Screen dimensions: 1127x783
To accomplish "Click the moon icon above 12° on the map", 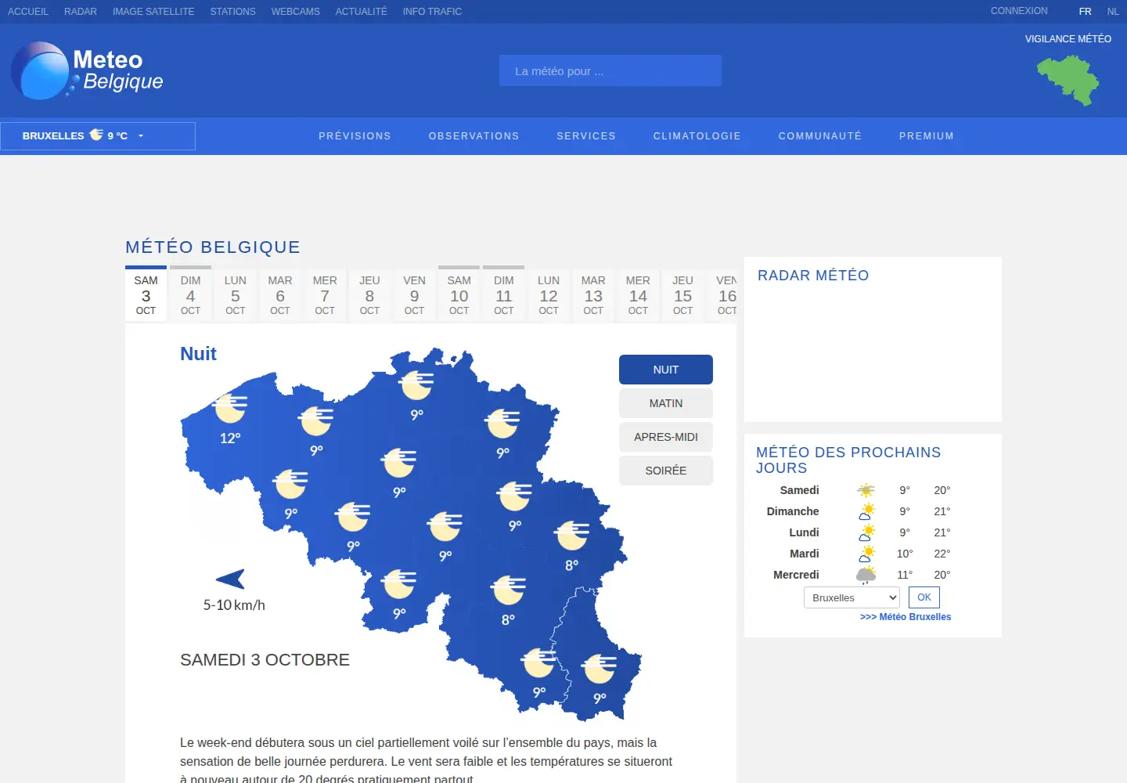I will point(231,408).
